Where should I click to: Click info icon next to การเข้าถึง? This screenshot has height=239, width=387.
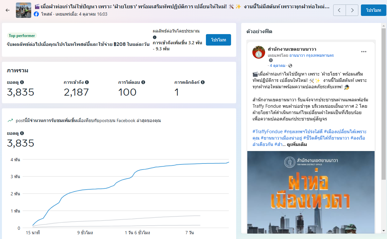(87, 82)
